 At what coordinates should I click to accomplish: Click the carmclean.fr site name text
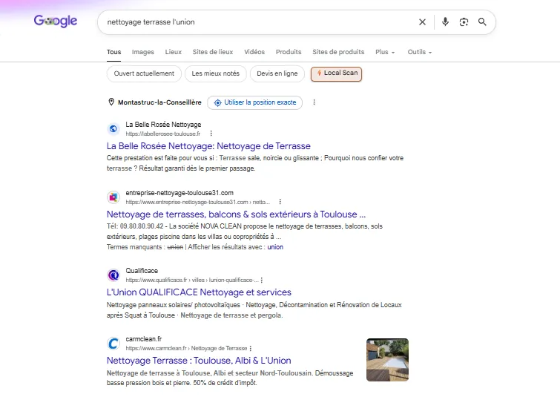pyautogui.click(x=144, y=339)
